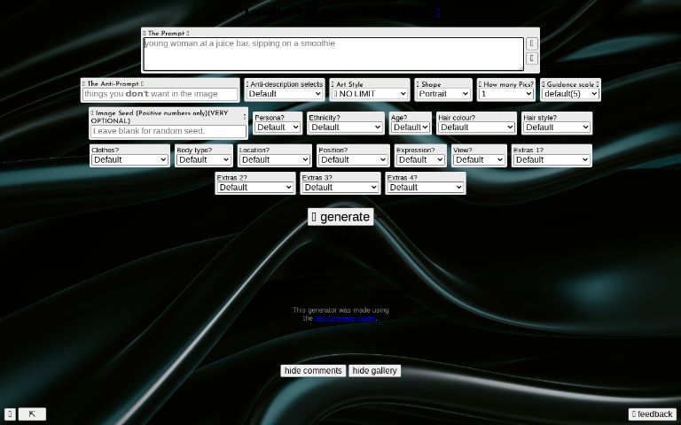Focus the Image Seed input field
Image resolution: width=681 pixels, height=425 pixels.
(168, 131)
